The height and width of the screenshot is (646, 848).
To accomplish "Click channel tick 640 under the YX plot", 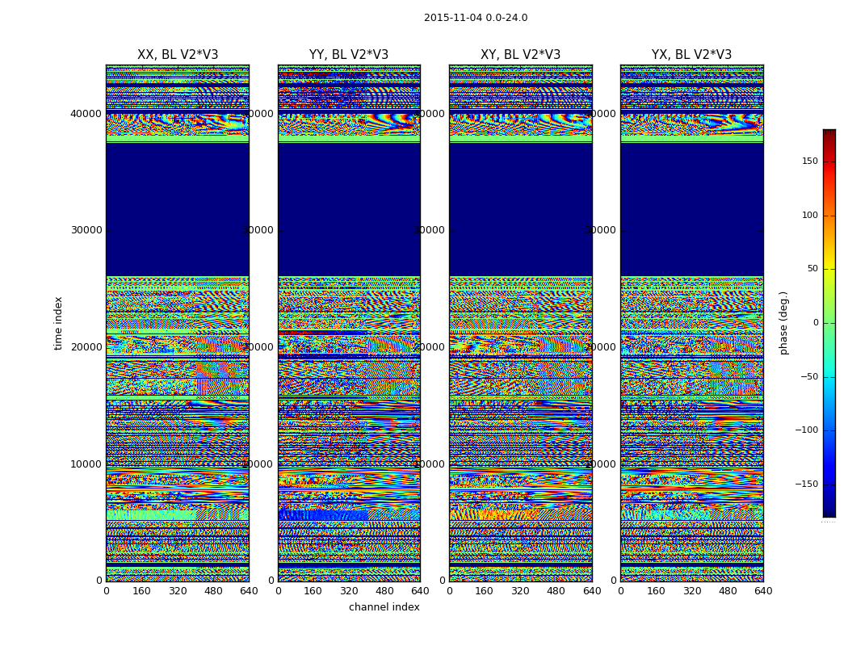I will 763,591.
